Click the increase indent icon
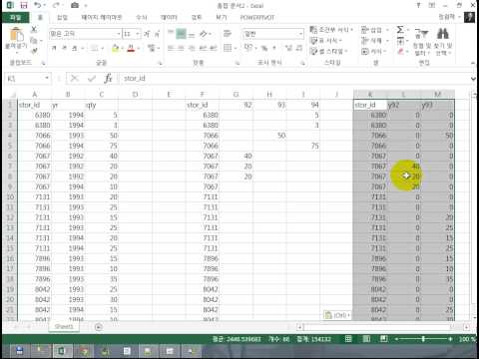 click(x=214, y=49)
